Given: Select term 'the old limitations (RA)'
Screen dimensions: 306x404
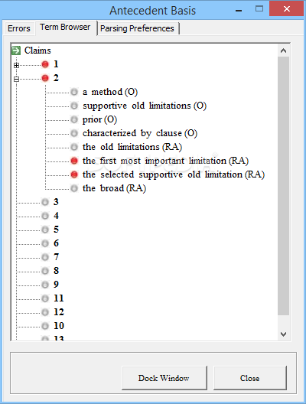Looking at the screenshot, I should tap(132, 147).
